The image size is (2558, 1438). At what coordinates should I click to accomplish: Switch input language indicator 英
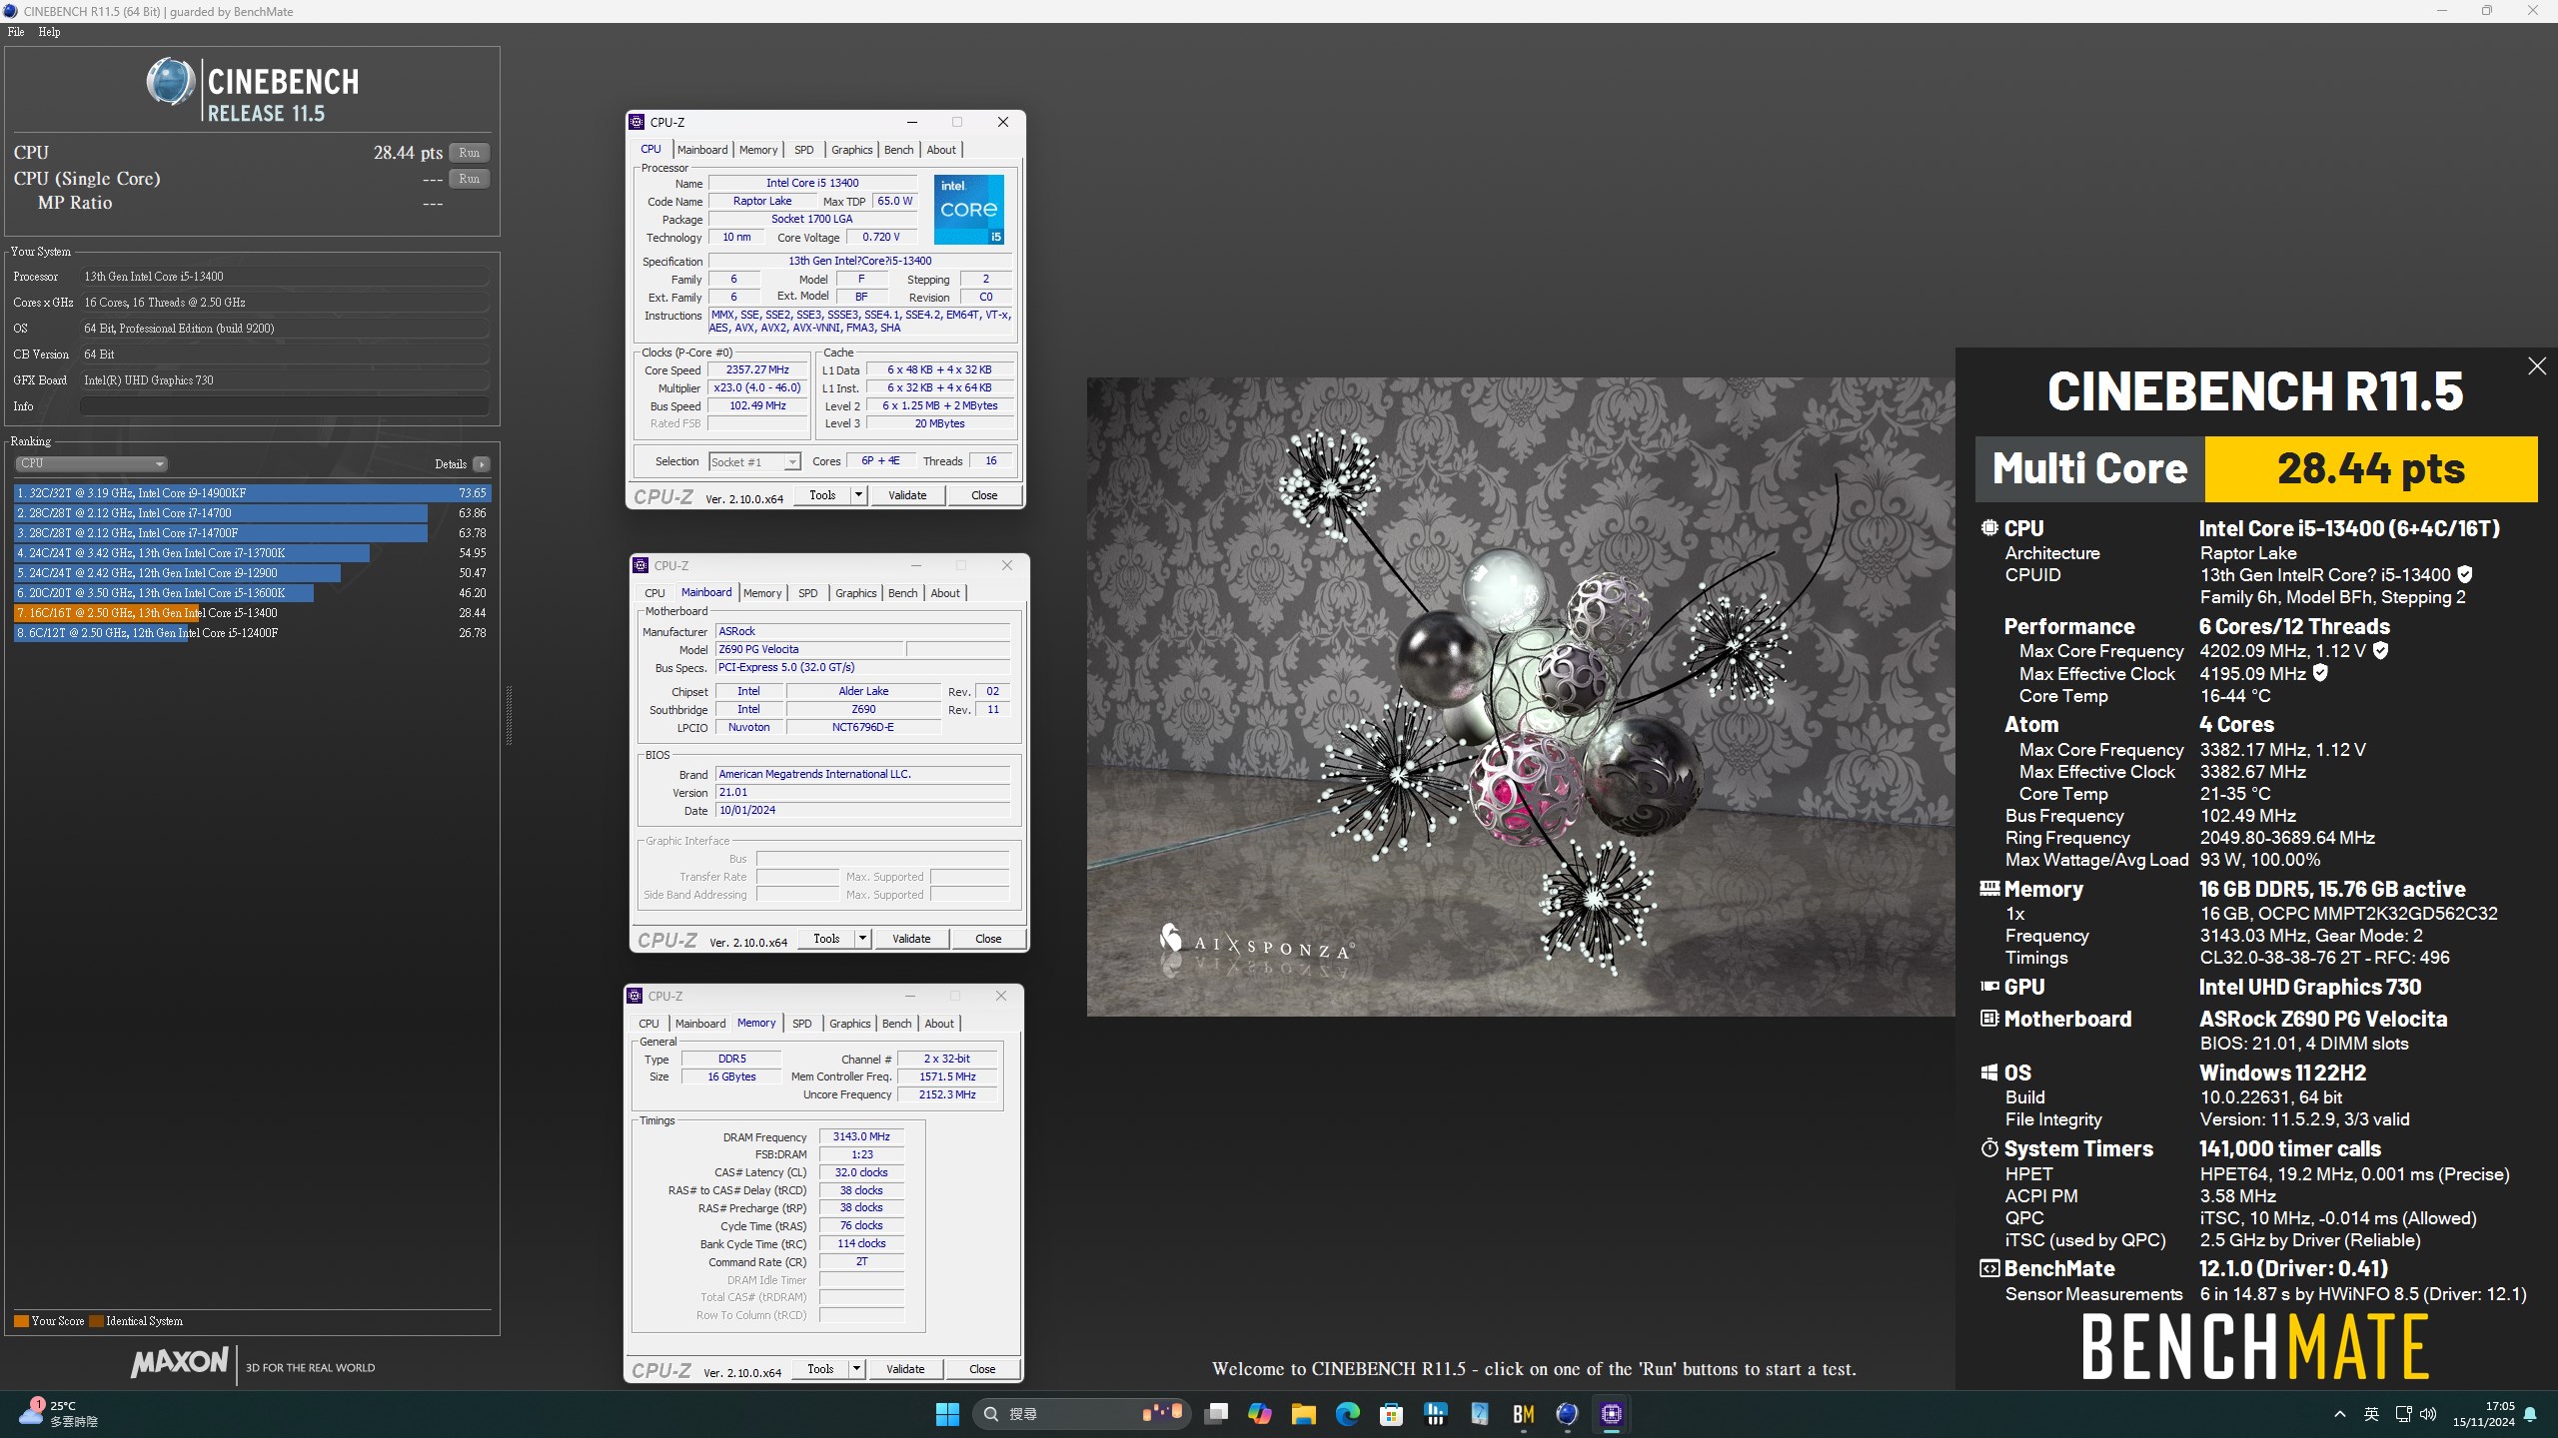(x=2371, y=1413)
